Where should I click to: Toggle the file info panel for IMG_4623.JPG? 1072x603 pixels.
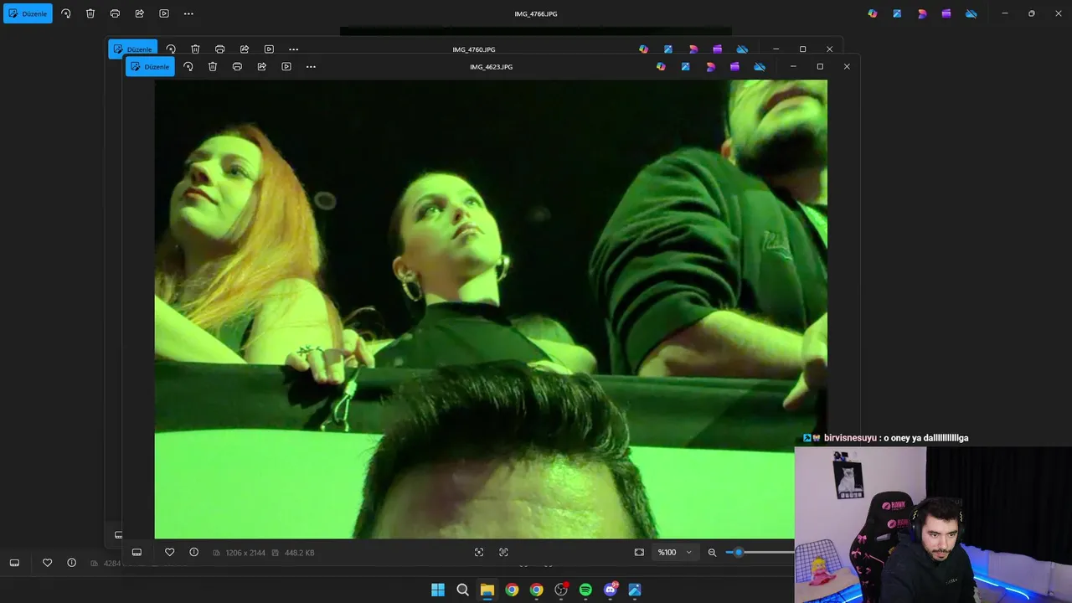(193, 552)
